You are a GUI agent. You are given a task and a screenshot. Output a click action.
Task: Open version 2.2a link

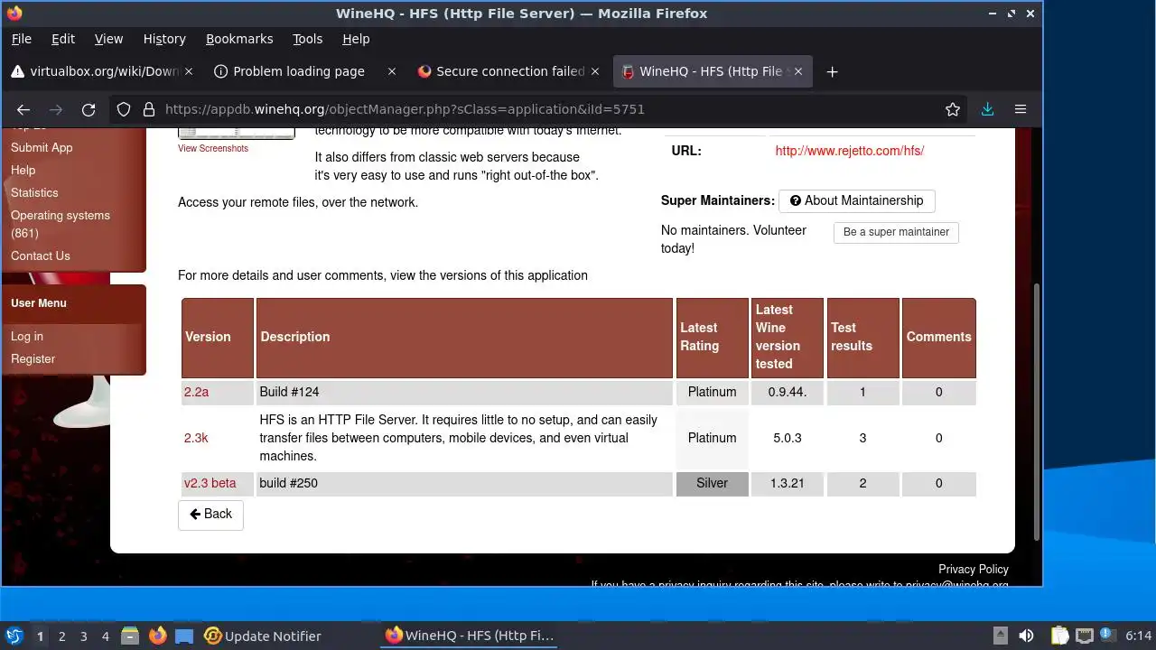point(196,392)
